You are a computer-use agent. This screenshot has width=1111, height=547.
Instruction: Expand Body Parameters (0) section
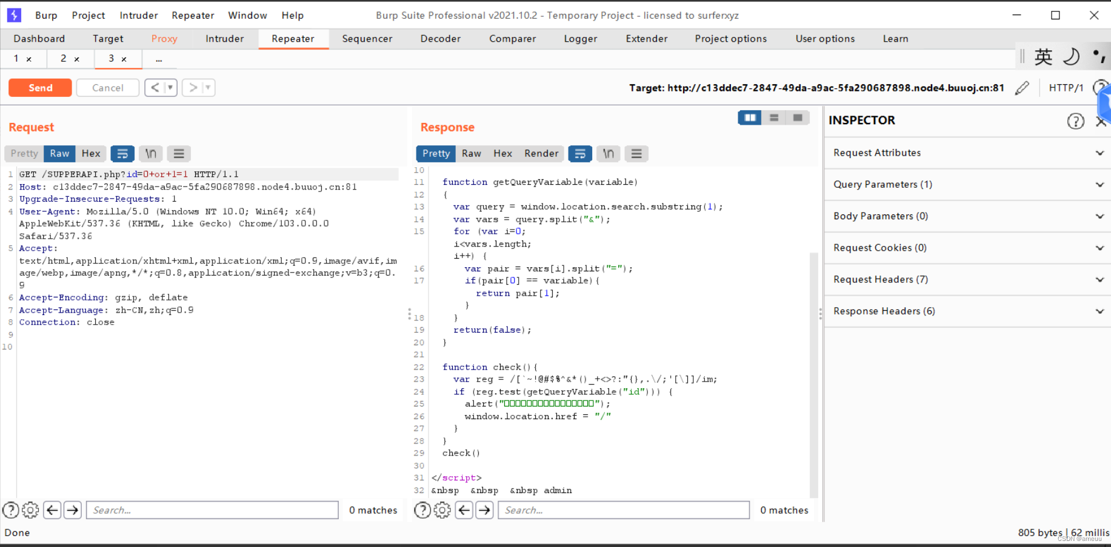pyautogui.click(x=967, y=216)
